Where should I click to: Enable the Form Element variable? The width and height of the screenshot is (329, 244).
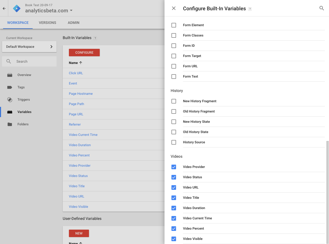174,25
